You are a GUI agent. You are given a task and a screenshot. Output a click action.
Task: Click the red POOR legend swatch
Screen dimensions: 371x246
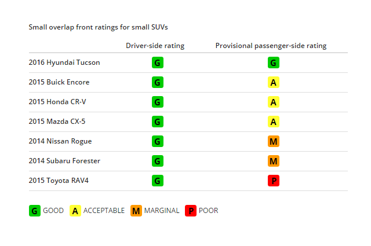click(x=191, y=211)
